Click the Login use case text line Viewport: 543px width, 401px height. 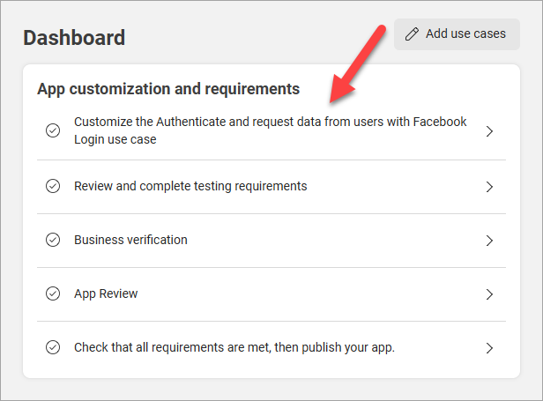tap(115, 139)
